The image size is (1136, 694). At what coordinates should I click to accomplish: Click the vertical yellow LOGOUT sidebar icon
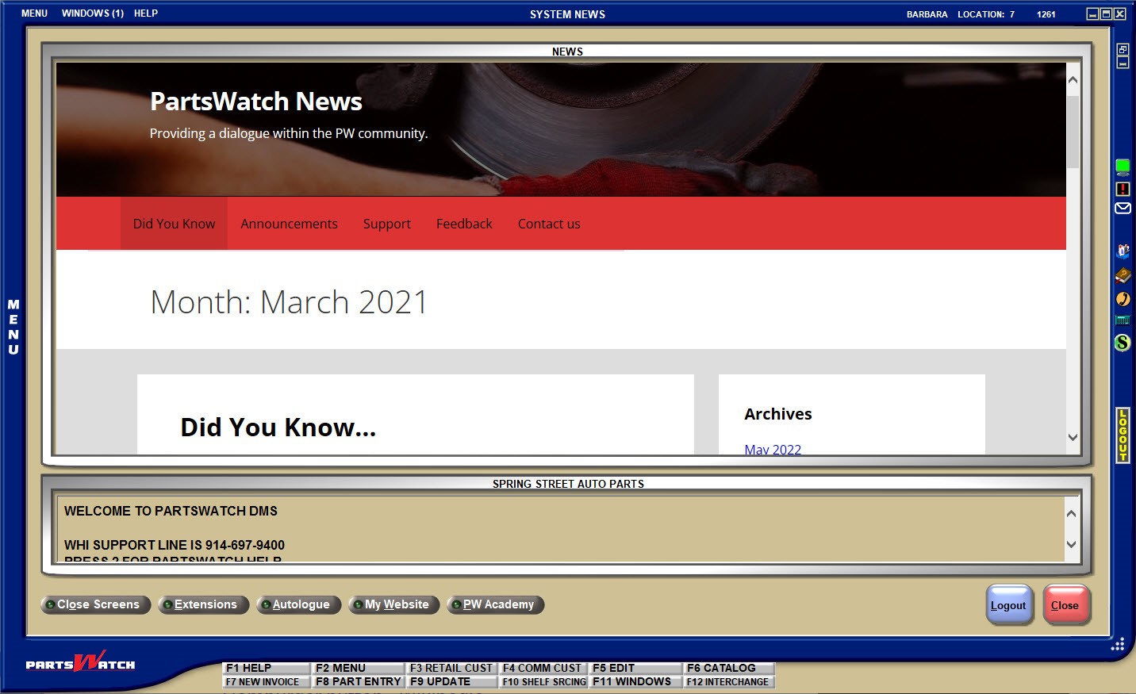click(x=1123, y=435)
